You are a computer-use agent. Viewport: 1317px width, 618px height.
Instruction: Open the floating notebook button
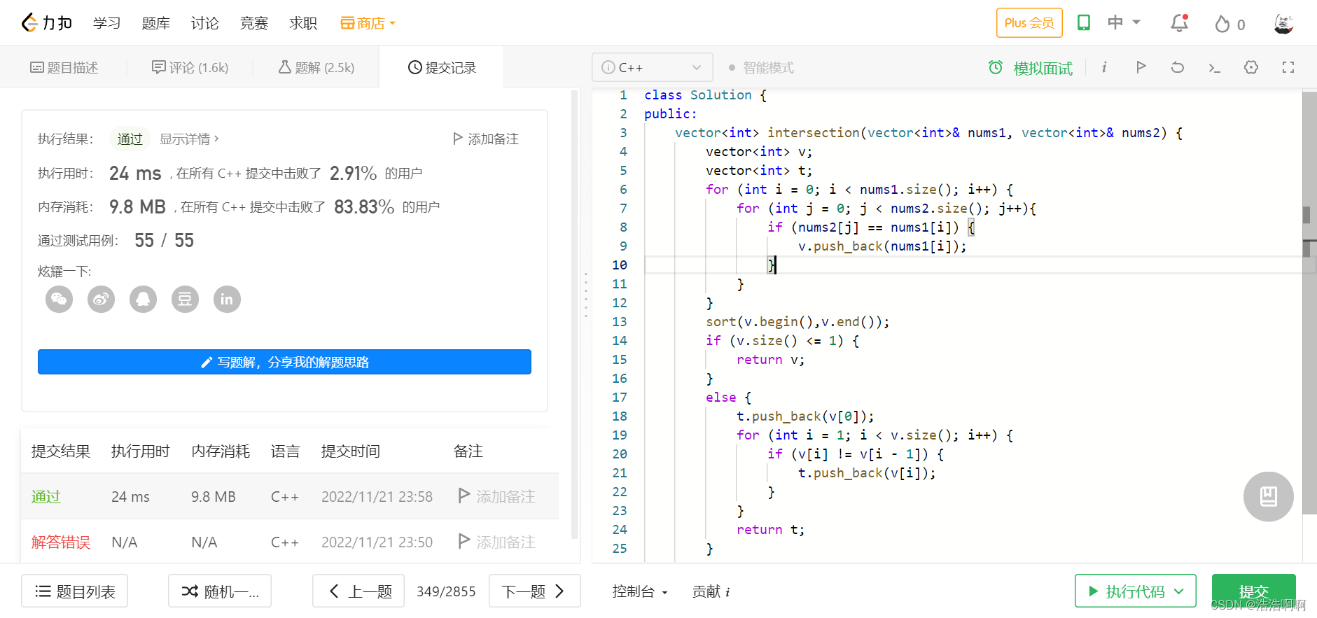tap(1268, 496)
